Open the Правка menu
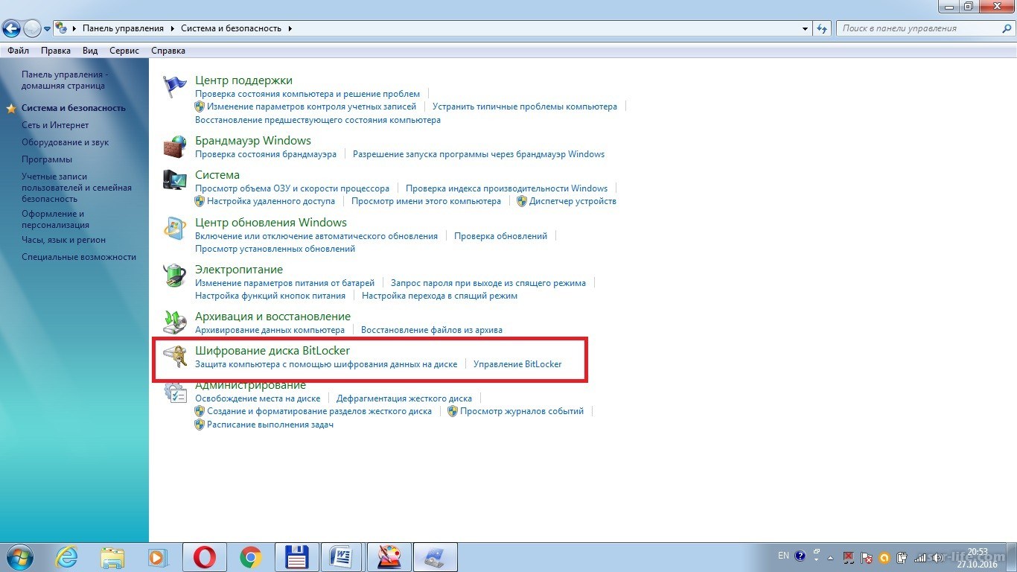 (x=56, y=51)
